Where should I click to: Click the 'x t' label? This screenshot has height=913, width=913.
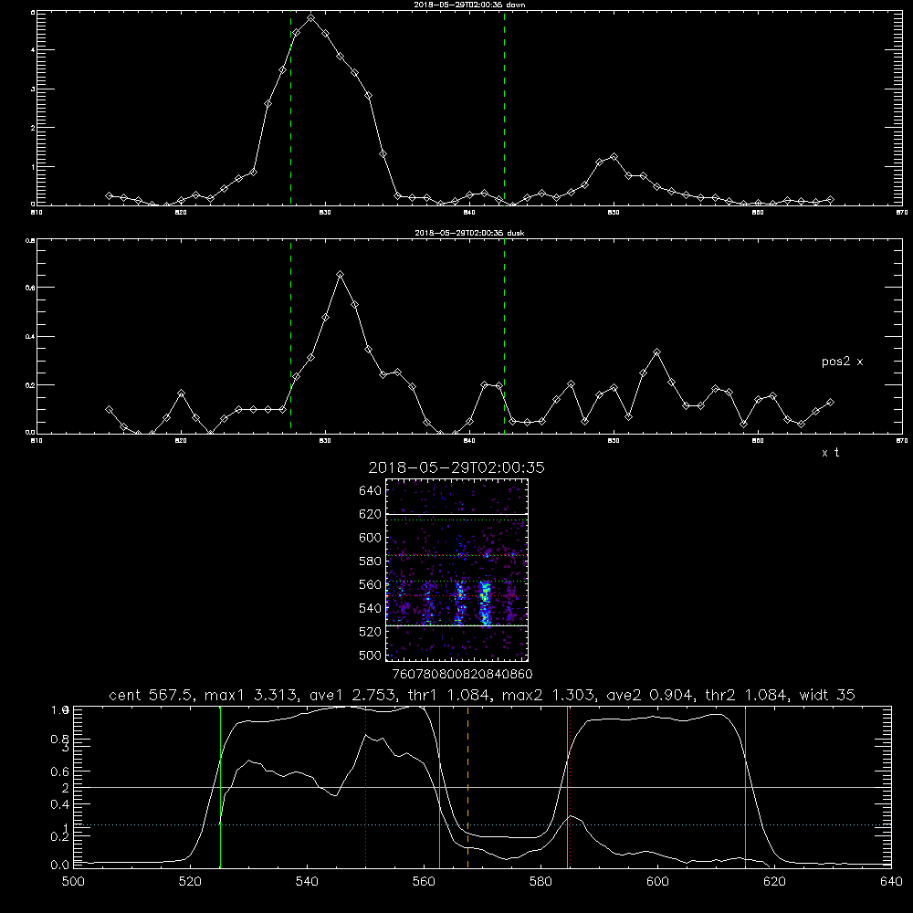click(830, 453)
